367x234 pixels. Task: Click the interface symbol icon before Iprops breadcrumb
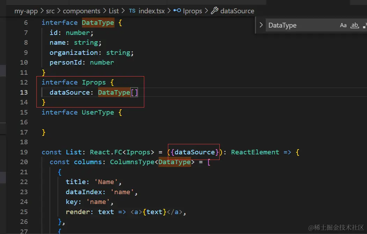click(x=177, y=10)
